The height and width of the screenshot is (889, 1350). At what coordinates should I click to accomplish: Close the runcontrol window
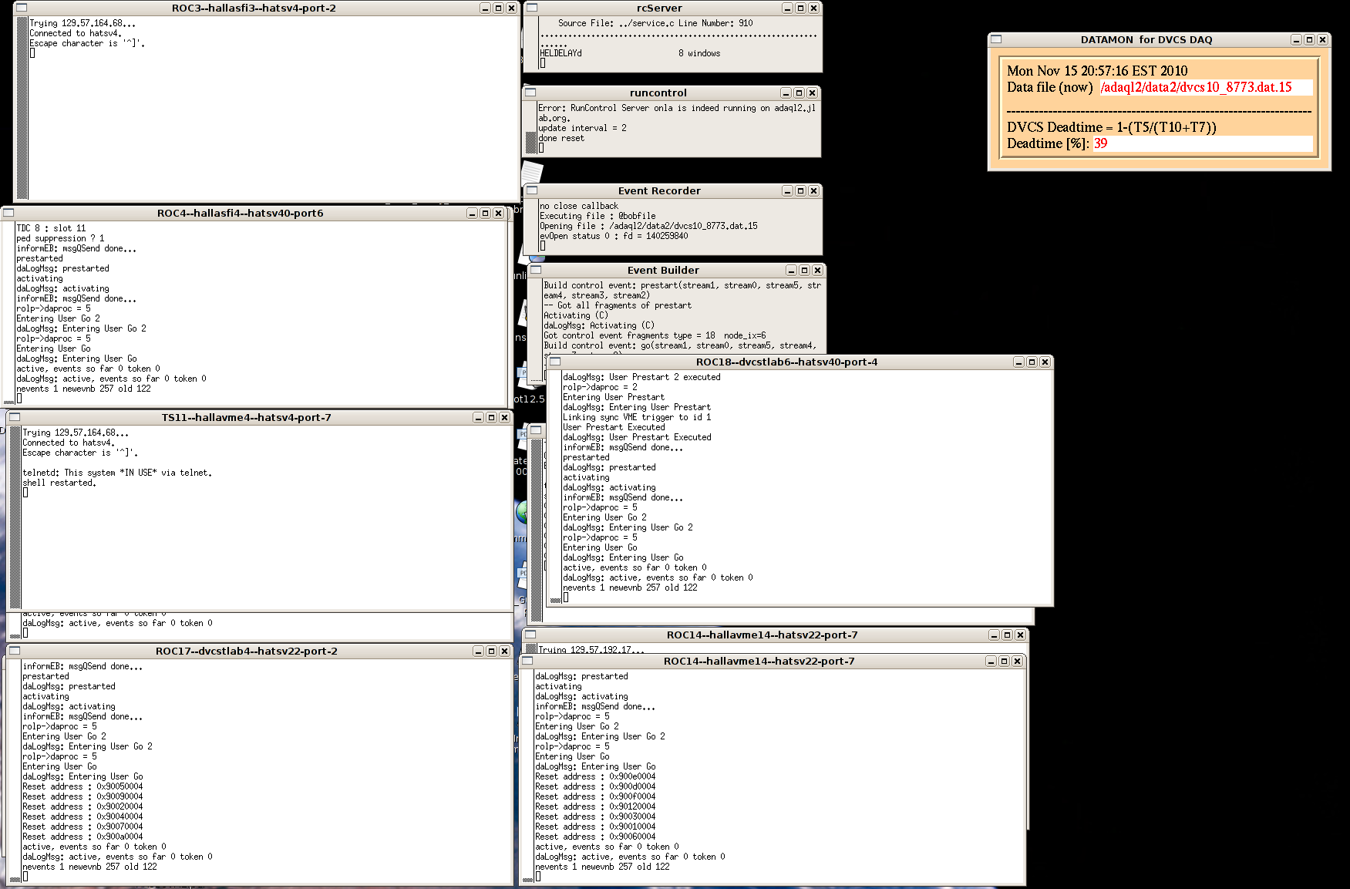[812, 93]
